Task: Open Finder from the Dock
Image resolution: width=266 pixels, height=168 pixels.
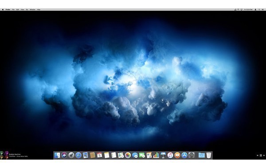Action: coord(57,155)
